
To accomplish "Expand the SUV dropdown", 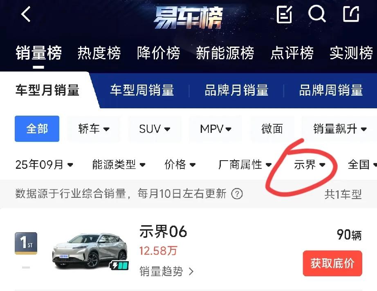I will click(x=155, y=129).
